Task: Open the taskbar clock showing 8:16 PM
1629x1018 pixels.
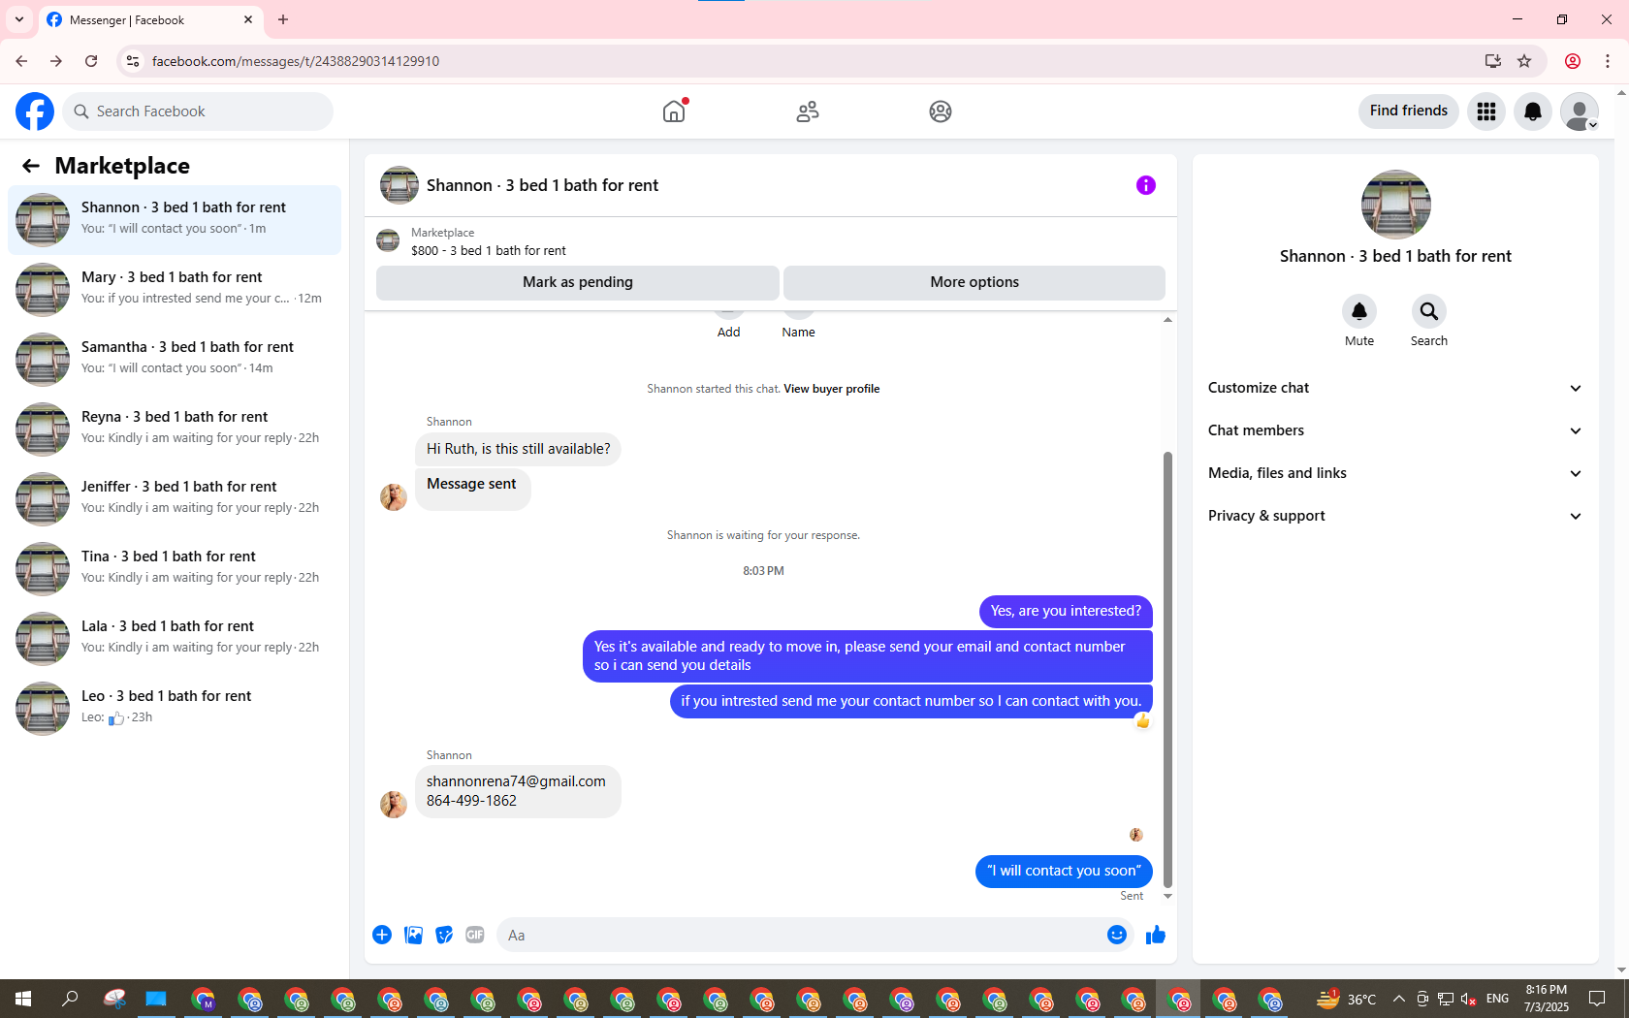Action: tap(1547, 999)
